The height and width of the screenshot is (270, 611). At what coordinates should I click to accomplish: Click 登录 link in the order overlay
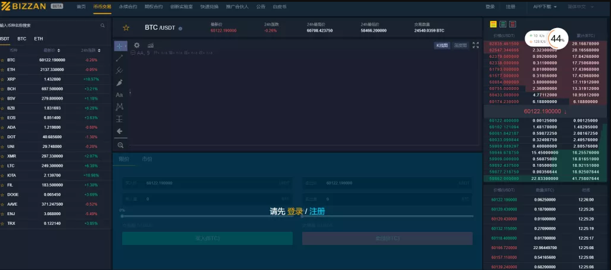pyautogui.click(x=295, y=211)
